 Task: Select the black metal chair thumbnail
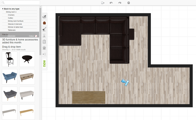pos(10,59)
